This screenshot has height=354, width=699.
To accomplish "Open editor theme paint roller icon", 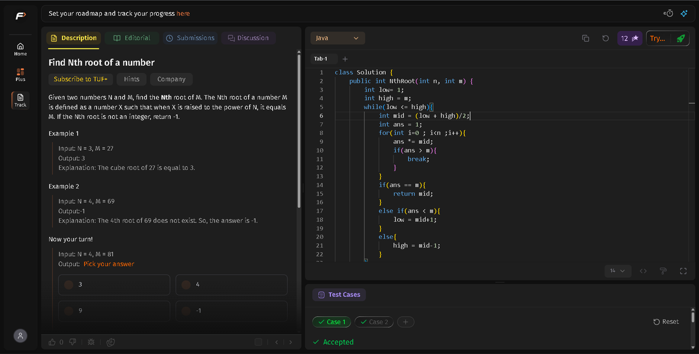I will tap(663, 271).
